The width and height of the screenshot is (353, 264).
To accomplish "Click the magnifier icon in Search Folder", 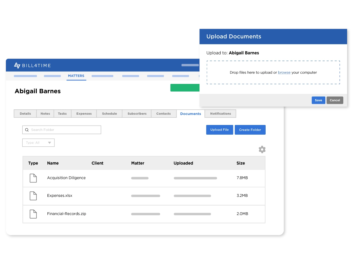I will 27,130.
